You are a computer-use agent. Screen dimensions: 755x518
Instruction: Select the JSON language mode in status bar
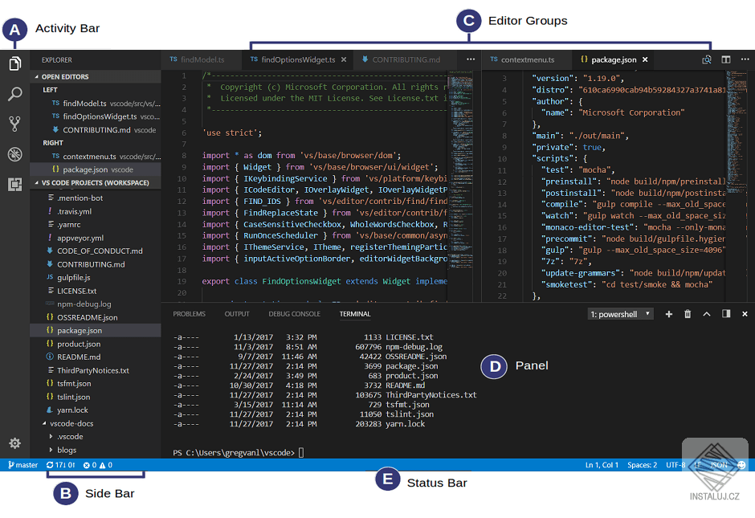(718, 464)
